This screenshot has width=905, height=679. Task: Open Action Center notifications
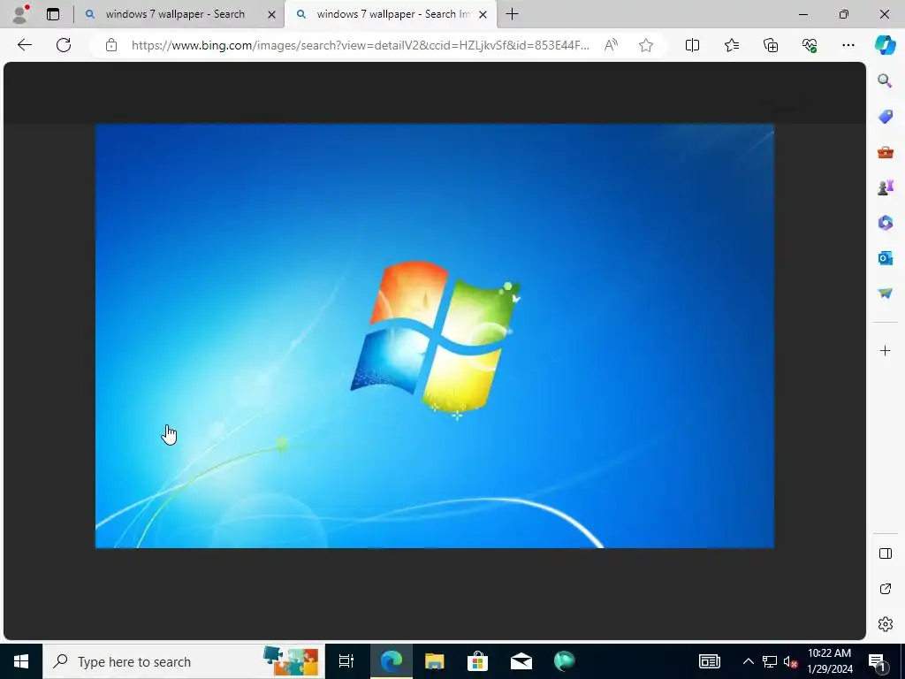pos(877,661)
